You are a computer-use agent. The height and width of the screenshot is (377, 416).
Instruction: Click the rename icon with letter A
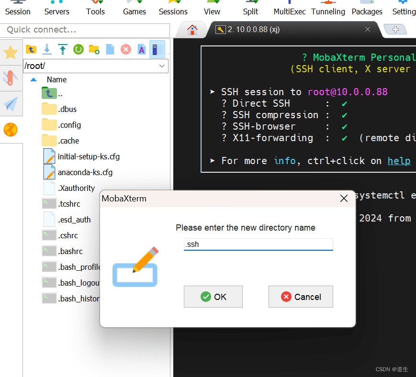(x=142, y=50)
